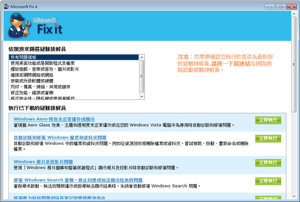Click the Microsoft Fix it title bar icon
Image resolution: width=300 pixels, height=202 pixels.
pyautogui.click(x=5, y=5)
